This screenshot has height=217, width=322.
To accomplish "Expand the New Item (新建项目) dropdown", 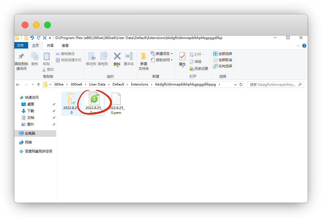I will pos(172,54).
